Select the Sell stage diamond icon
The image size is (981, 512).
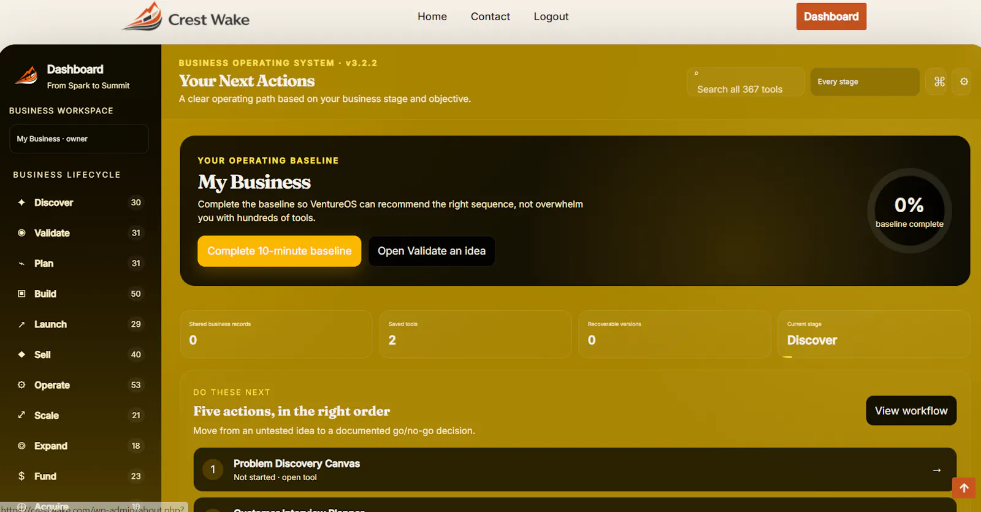21,354
